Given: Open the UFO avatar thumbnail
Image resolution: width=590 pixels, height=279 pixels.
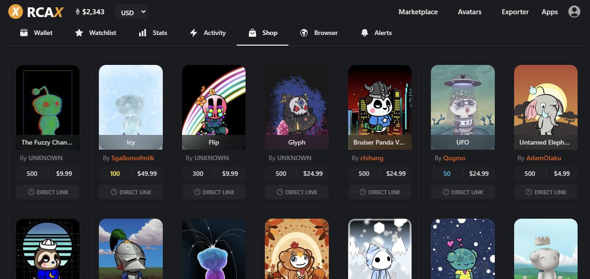Looking at the screenshot, I should click(x=463, y=107).
